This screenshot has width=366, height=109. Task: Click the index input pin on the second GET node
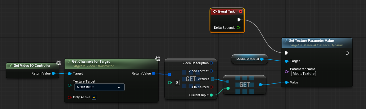228,88
